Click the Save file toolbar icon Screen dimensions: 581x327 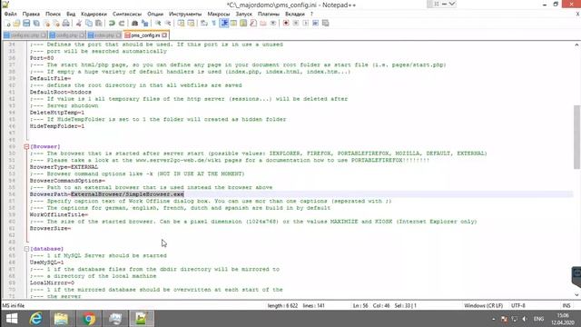(x=26, y=24)
